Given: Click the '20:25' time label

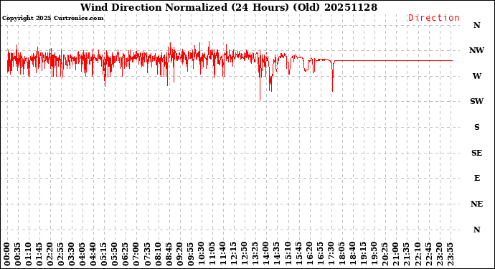Looking at the screenshot, I should pos(385,255).
